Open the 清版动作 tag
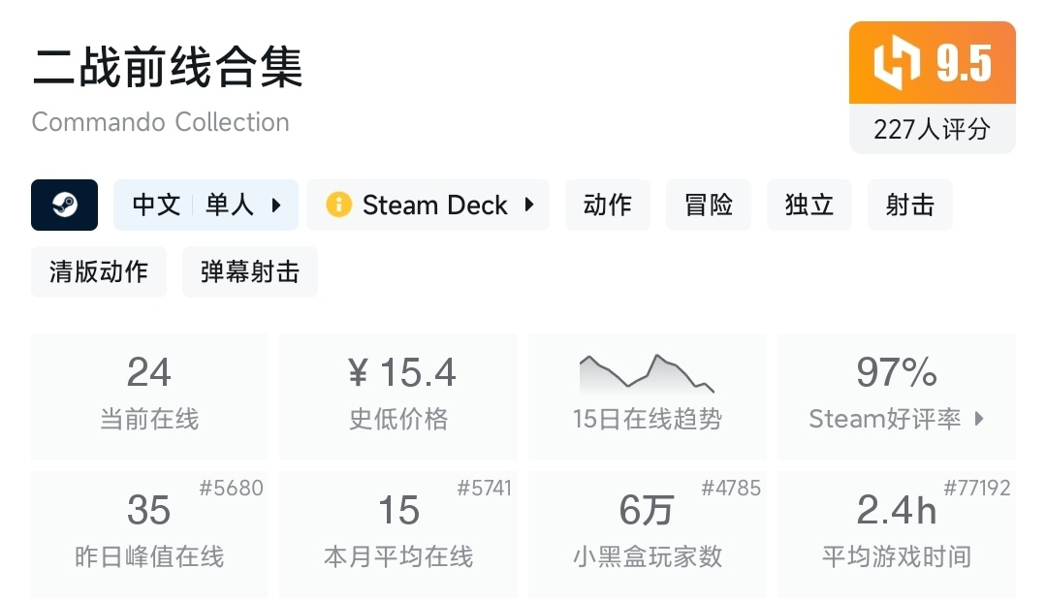The width and height of the screenshot is (1047, 601). click(x=99, y=271)
